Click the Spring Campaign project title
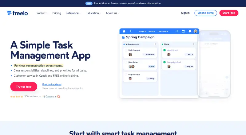This screenshot has width=246, height=135. [140, 37]
